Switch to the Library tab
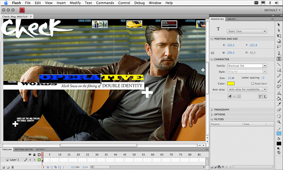 click(231, 19)
